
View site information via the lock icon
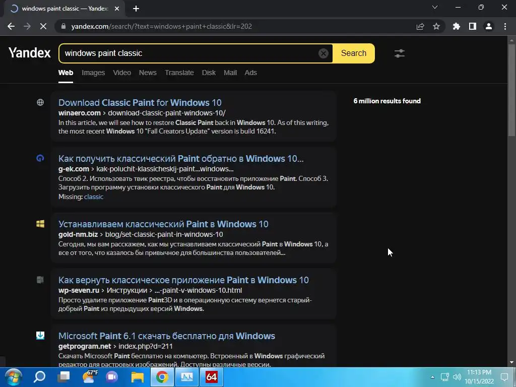point(63,26)
